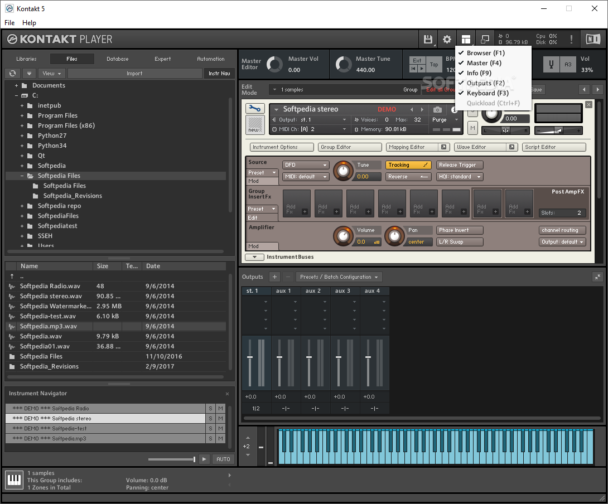Switch to Automation tab
The image size is (608, 504).
point(210,59)
